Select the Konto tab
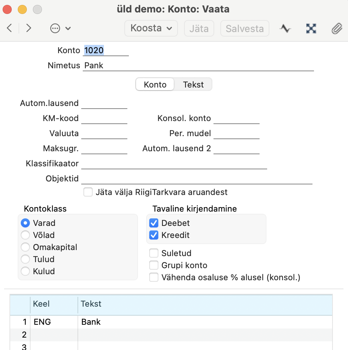This screenshot has width=348, height=350. pyautogui.click(x=155, y=84)
